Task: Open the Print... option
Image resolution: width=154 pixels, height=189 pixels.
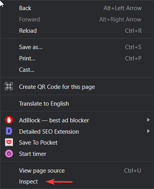Action: (x=77, y=58)
